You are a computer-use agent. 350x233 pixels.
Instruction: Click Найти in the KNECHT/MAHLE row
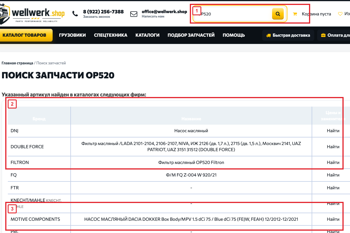(x=333, y=204)
